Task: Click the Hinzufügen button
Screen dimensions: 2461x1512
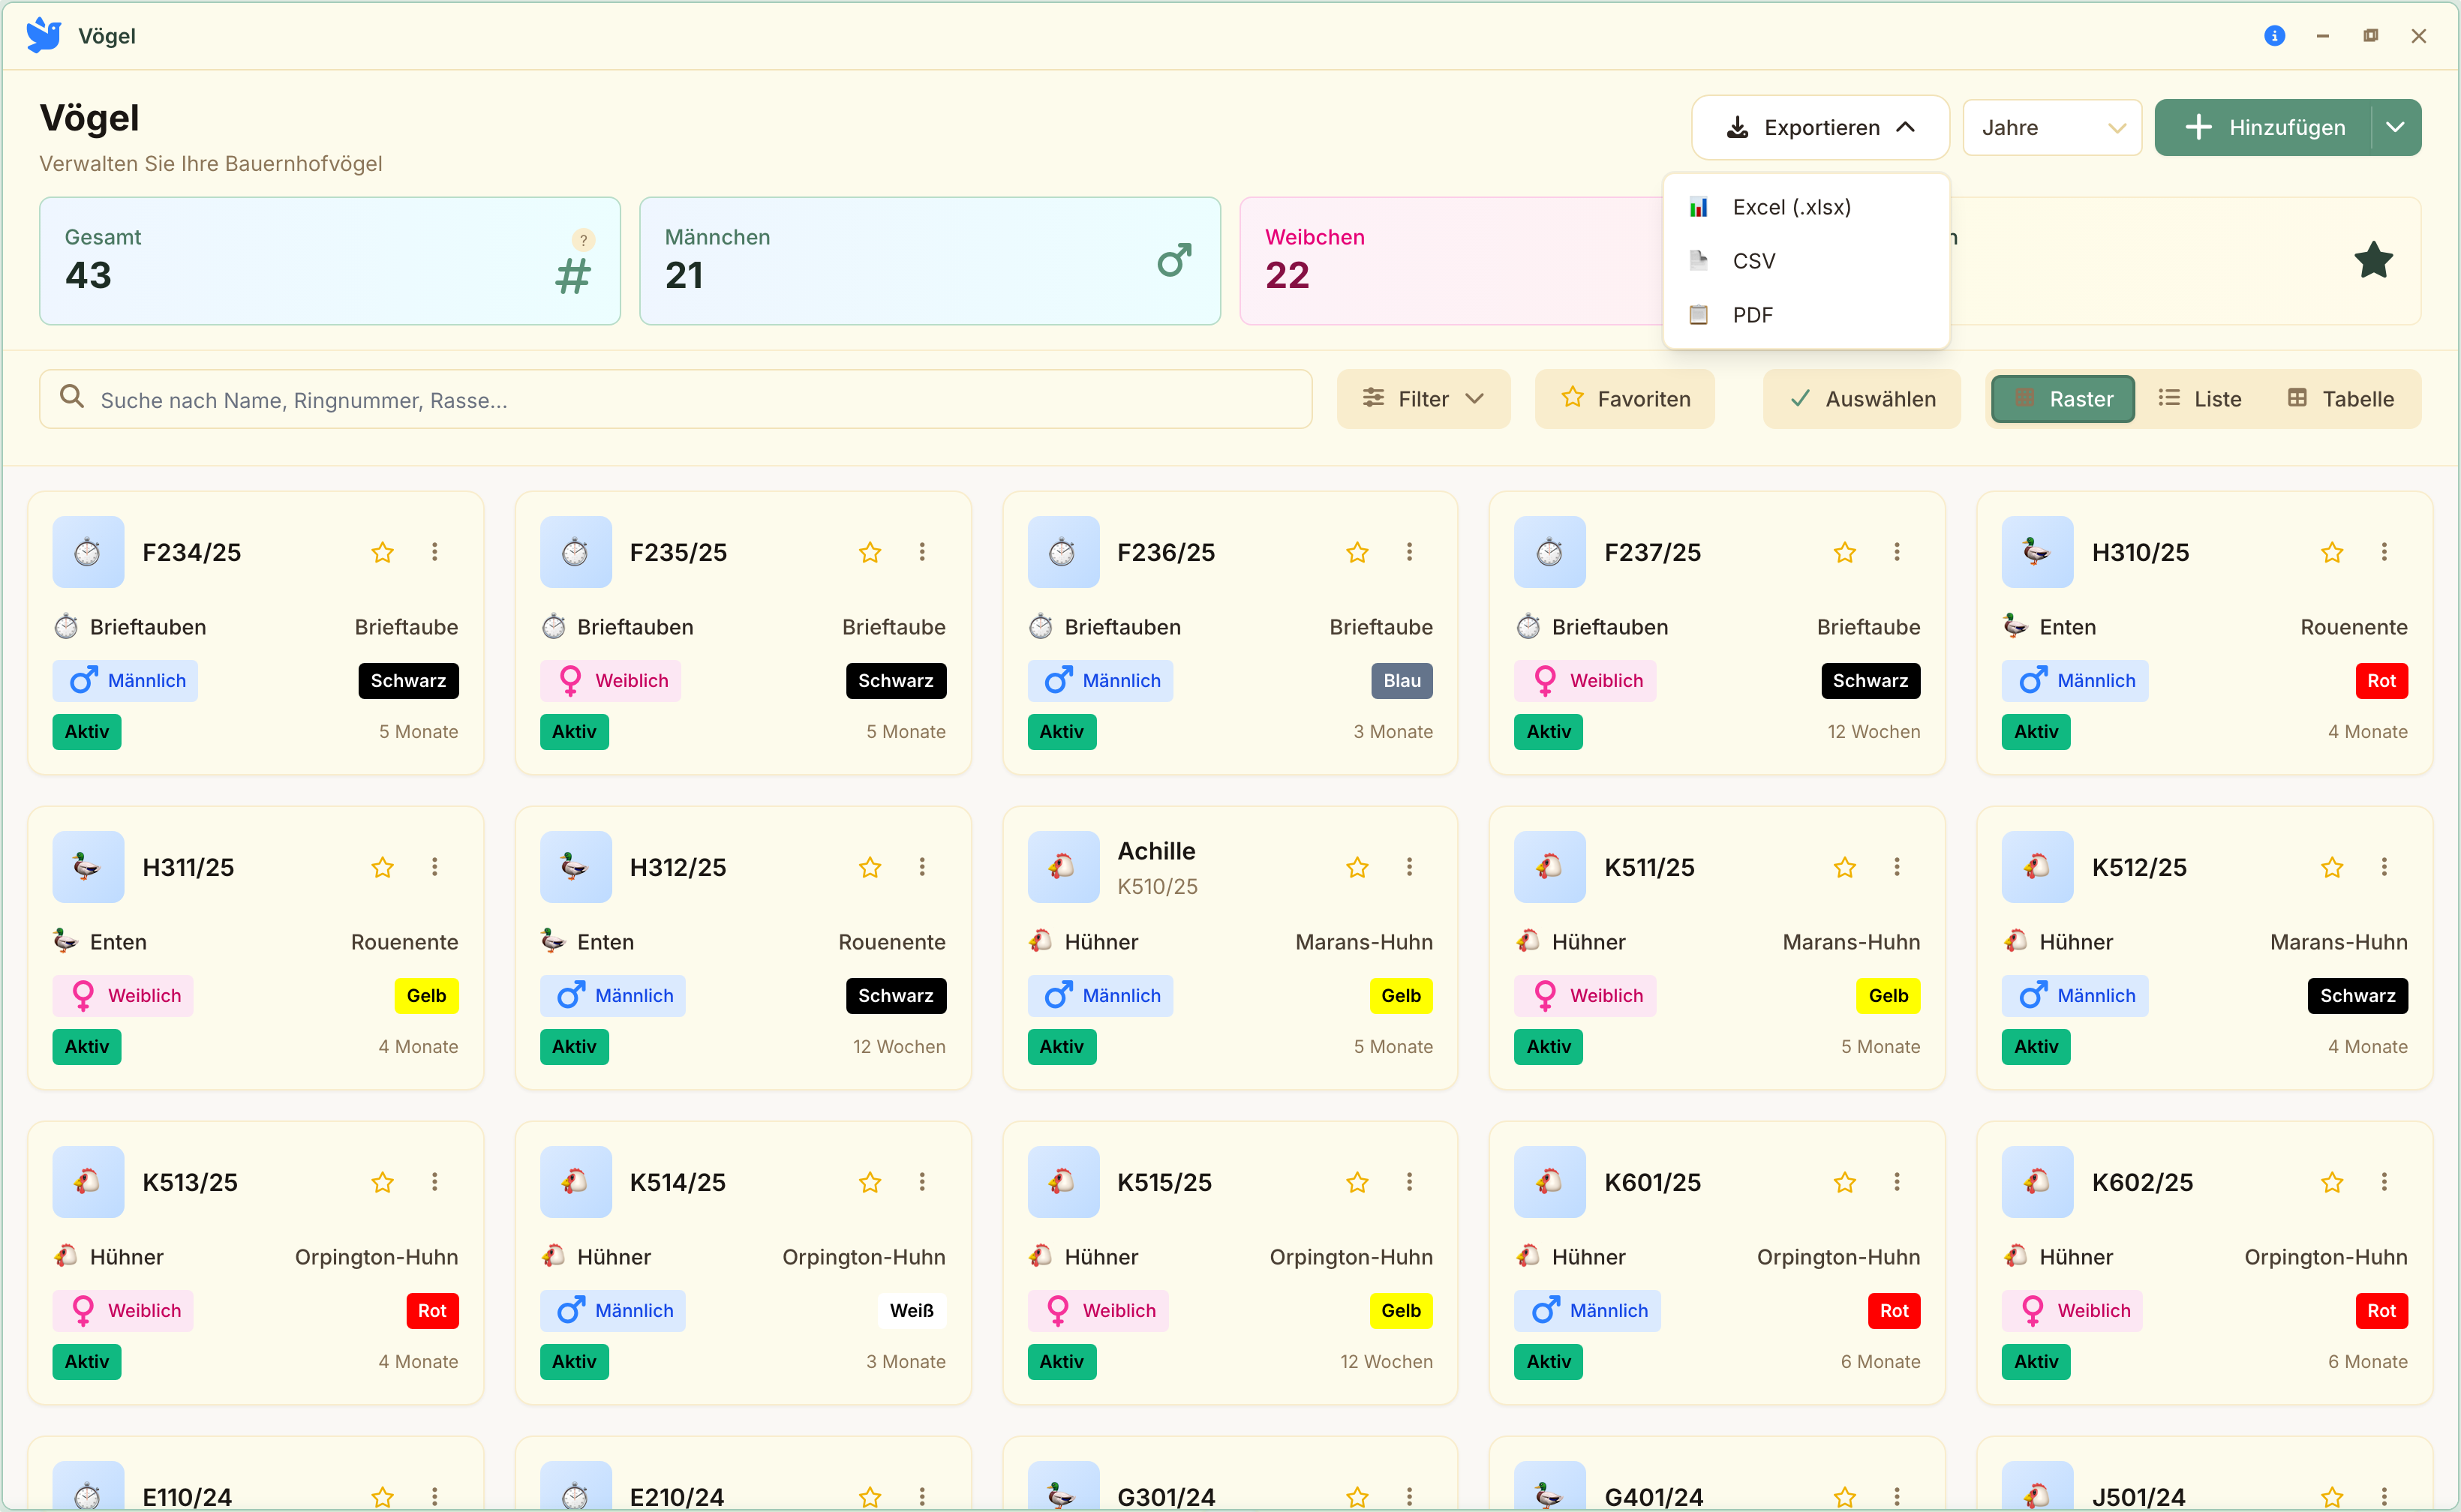Action: [2264, 127]
